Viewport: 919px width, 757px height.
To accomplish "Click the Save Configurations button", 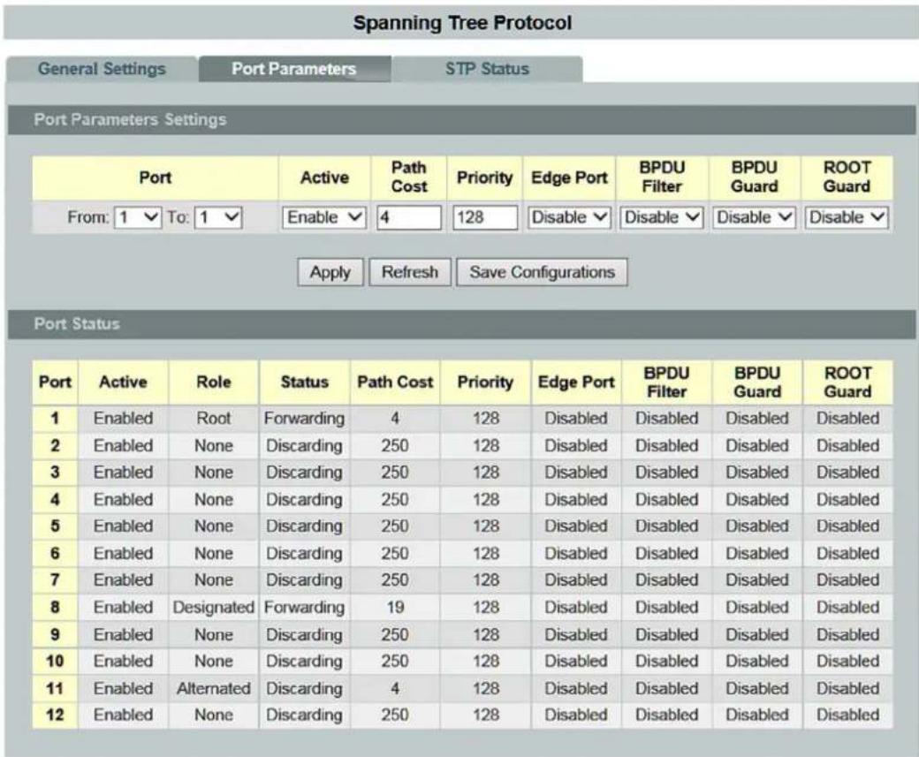I will click(543, 272).
